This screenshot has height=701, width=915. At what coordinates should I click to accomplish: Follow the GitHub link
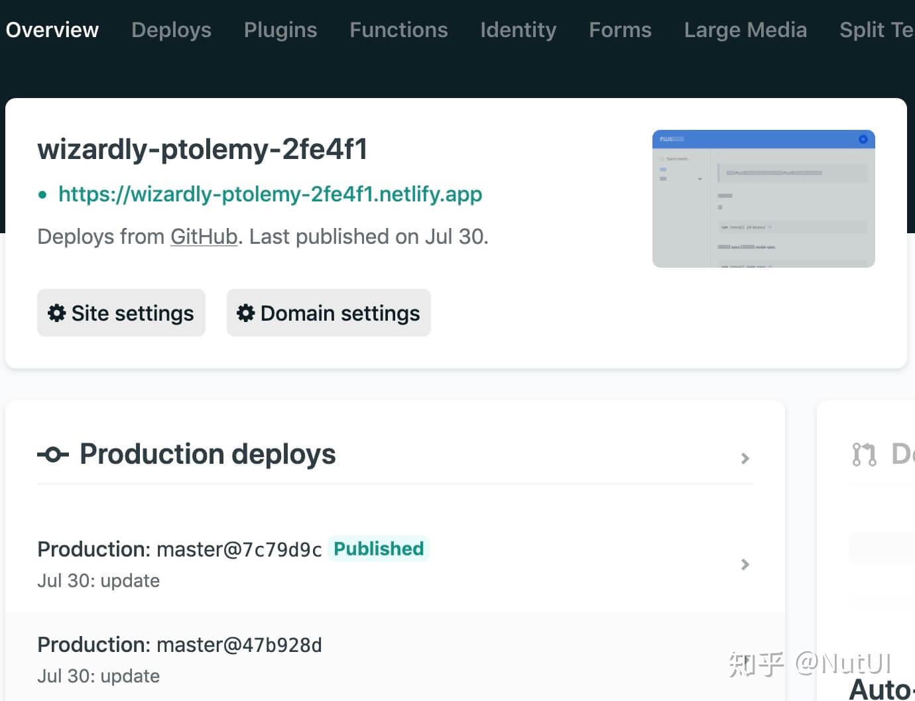[x=204, y=237]
